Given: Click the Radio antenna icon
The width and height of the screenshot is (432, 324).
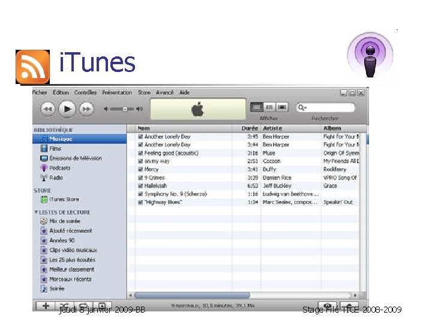Looking at the screenshot, I should pos(44,178).
